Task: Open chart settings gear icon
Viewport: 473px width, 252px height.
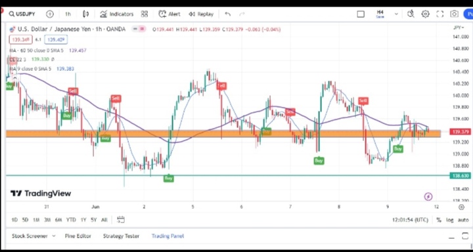Action: (425, 14)
